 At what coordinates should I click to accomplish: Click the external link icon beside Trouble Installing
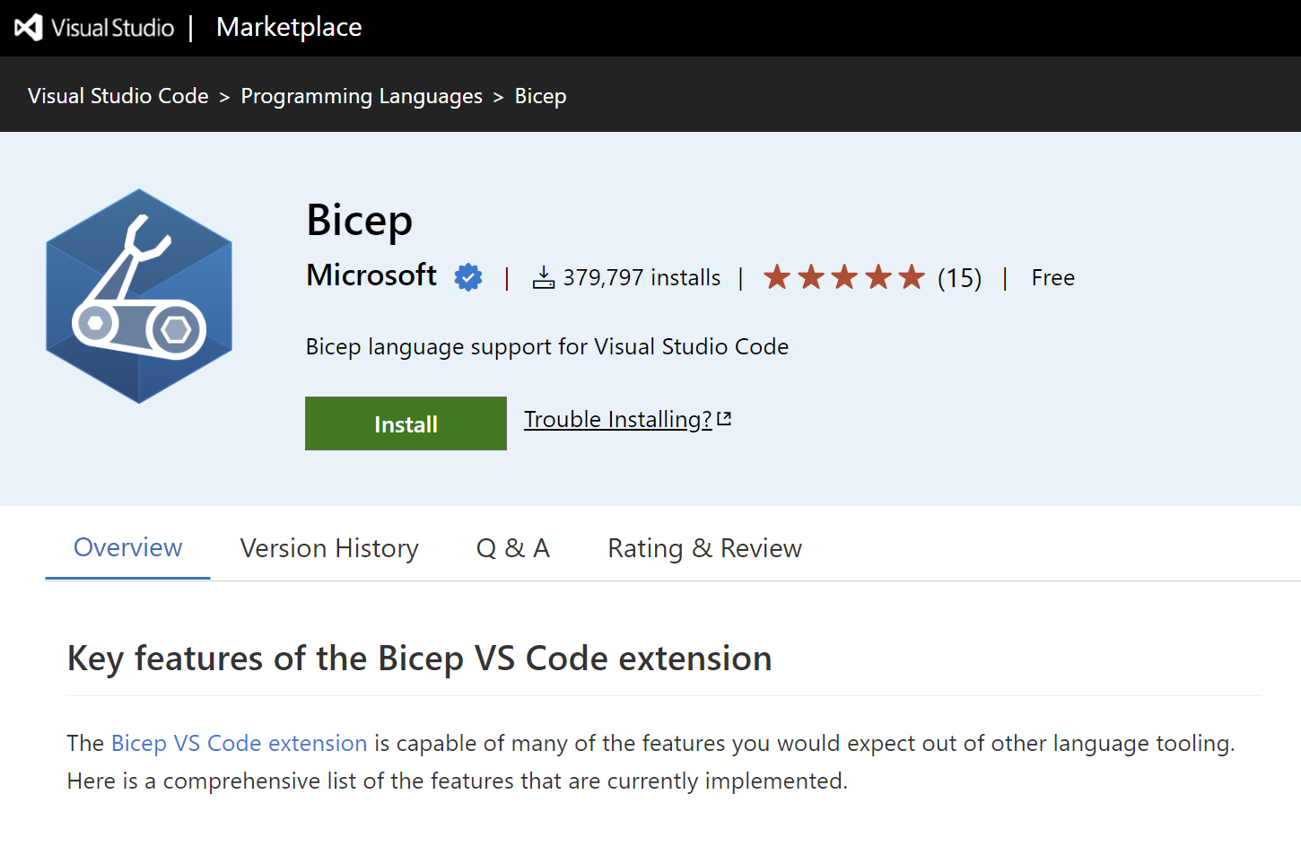(x=725, y=417)
